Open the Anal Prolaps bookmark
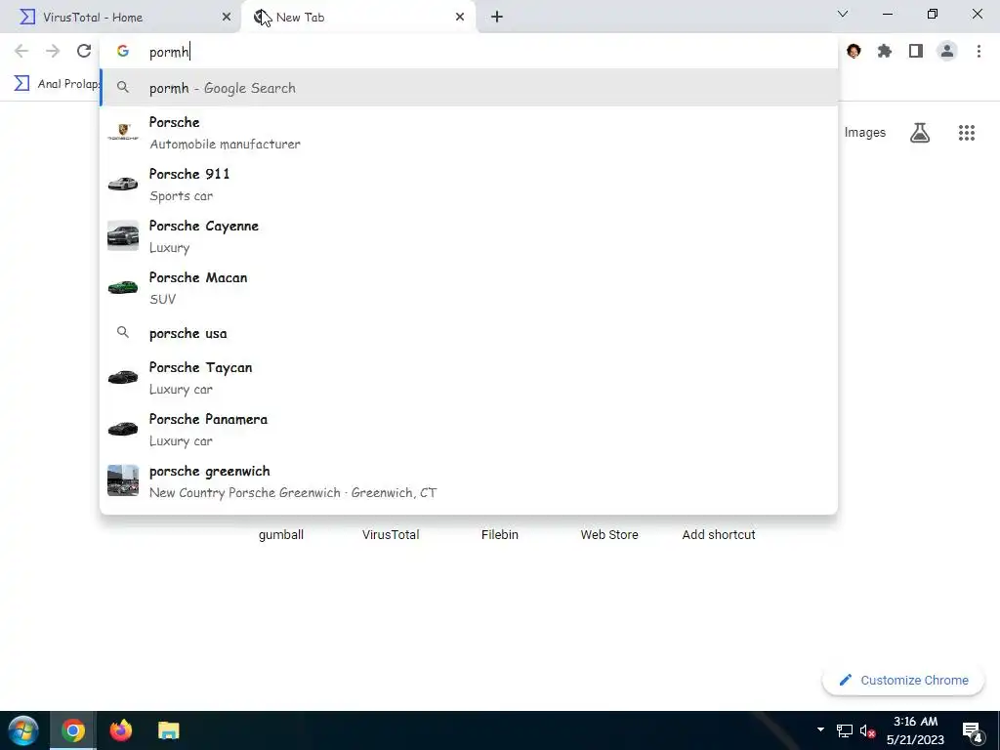This screenshot has height=750, width=1000. tap(58, 84)
